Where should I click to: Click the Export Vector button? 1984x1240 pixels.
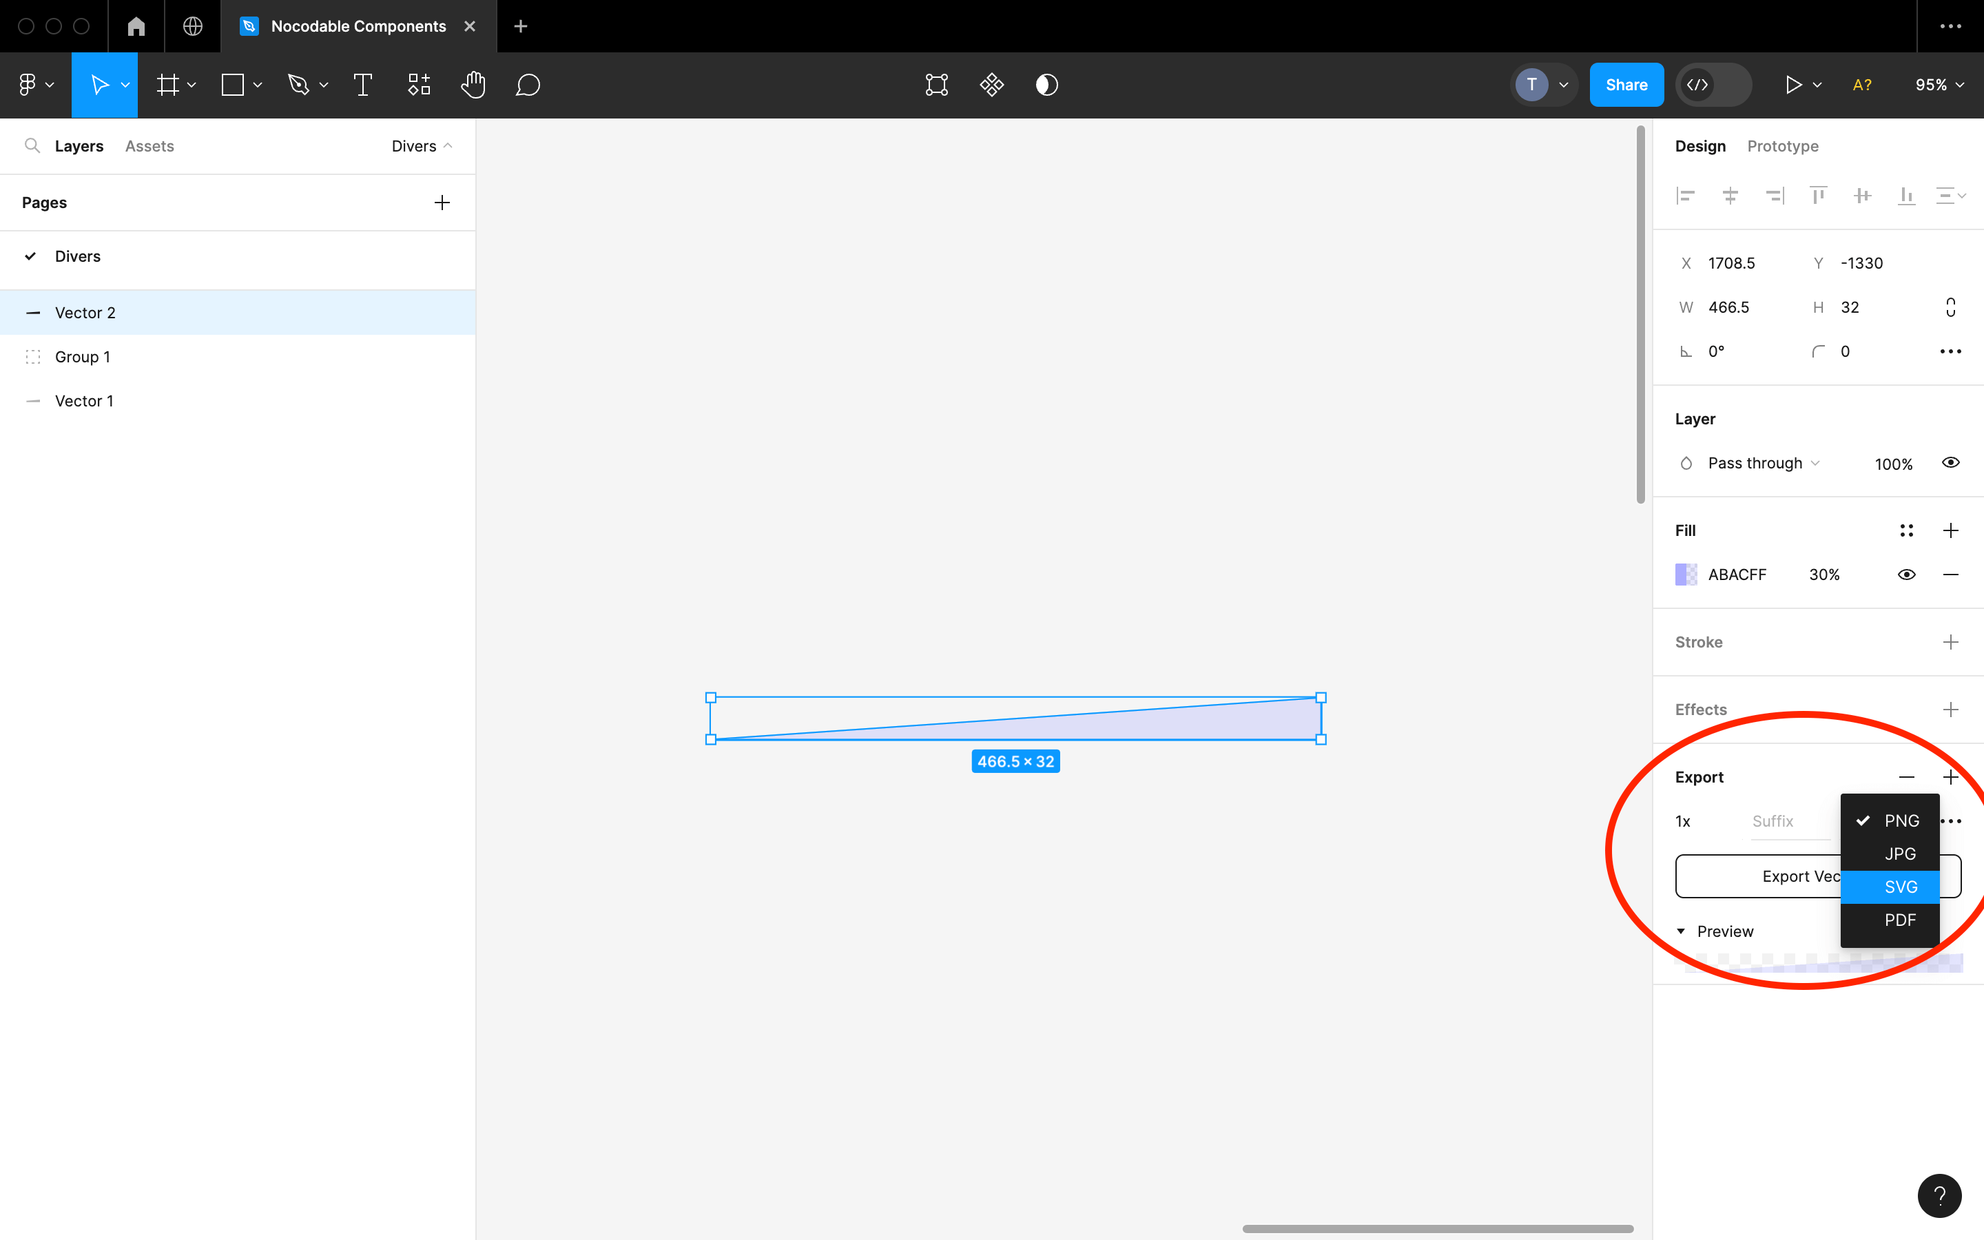[1763, 876]
